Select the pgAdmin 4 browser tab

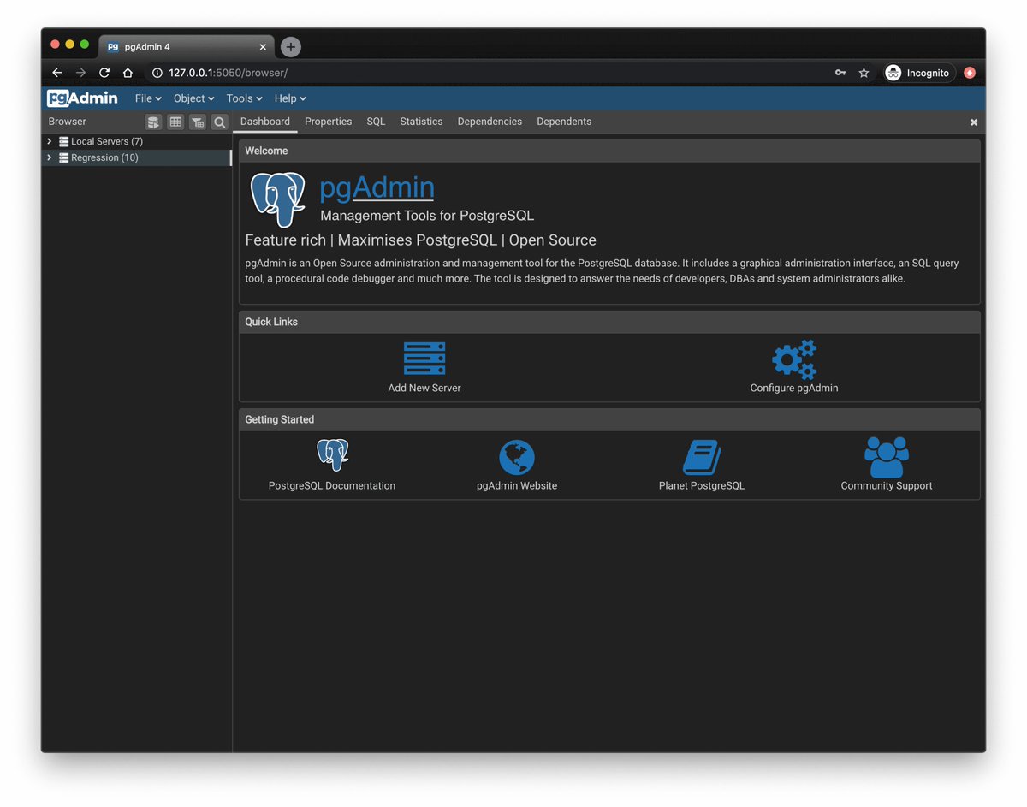[187, 47]
